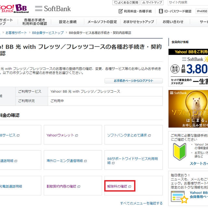Click the green-yellow beginner mark icon
This screenshot has width=208, height=208.
(x=180, y=152)
